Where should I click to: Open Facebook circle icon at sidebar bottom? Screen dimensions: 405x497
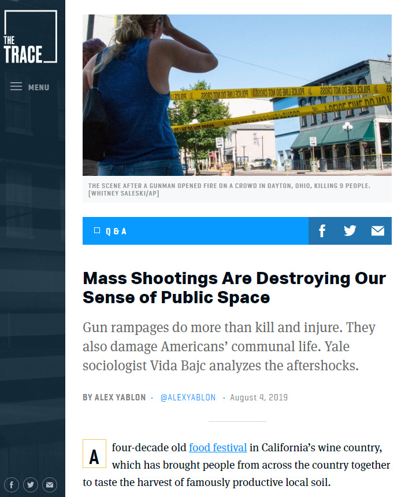click(12, 484)
